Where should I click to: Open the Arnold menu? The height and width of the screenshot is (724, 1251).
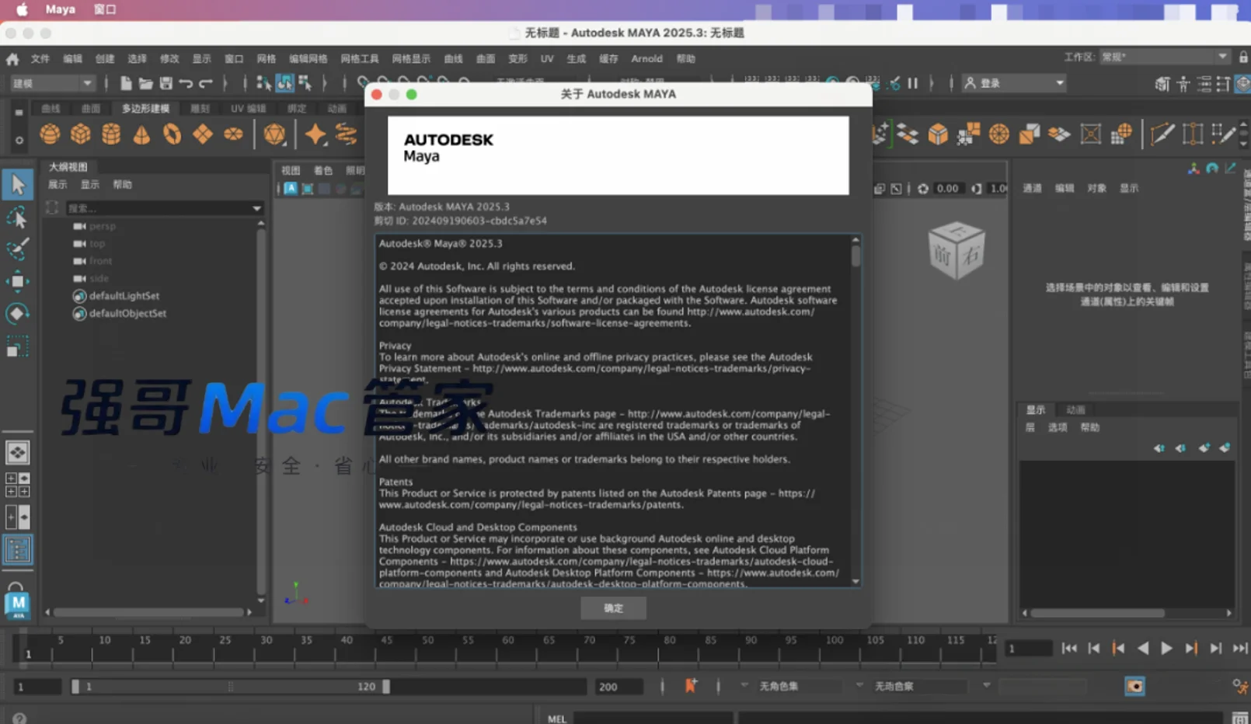point(646,59)
